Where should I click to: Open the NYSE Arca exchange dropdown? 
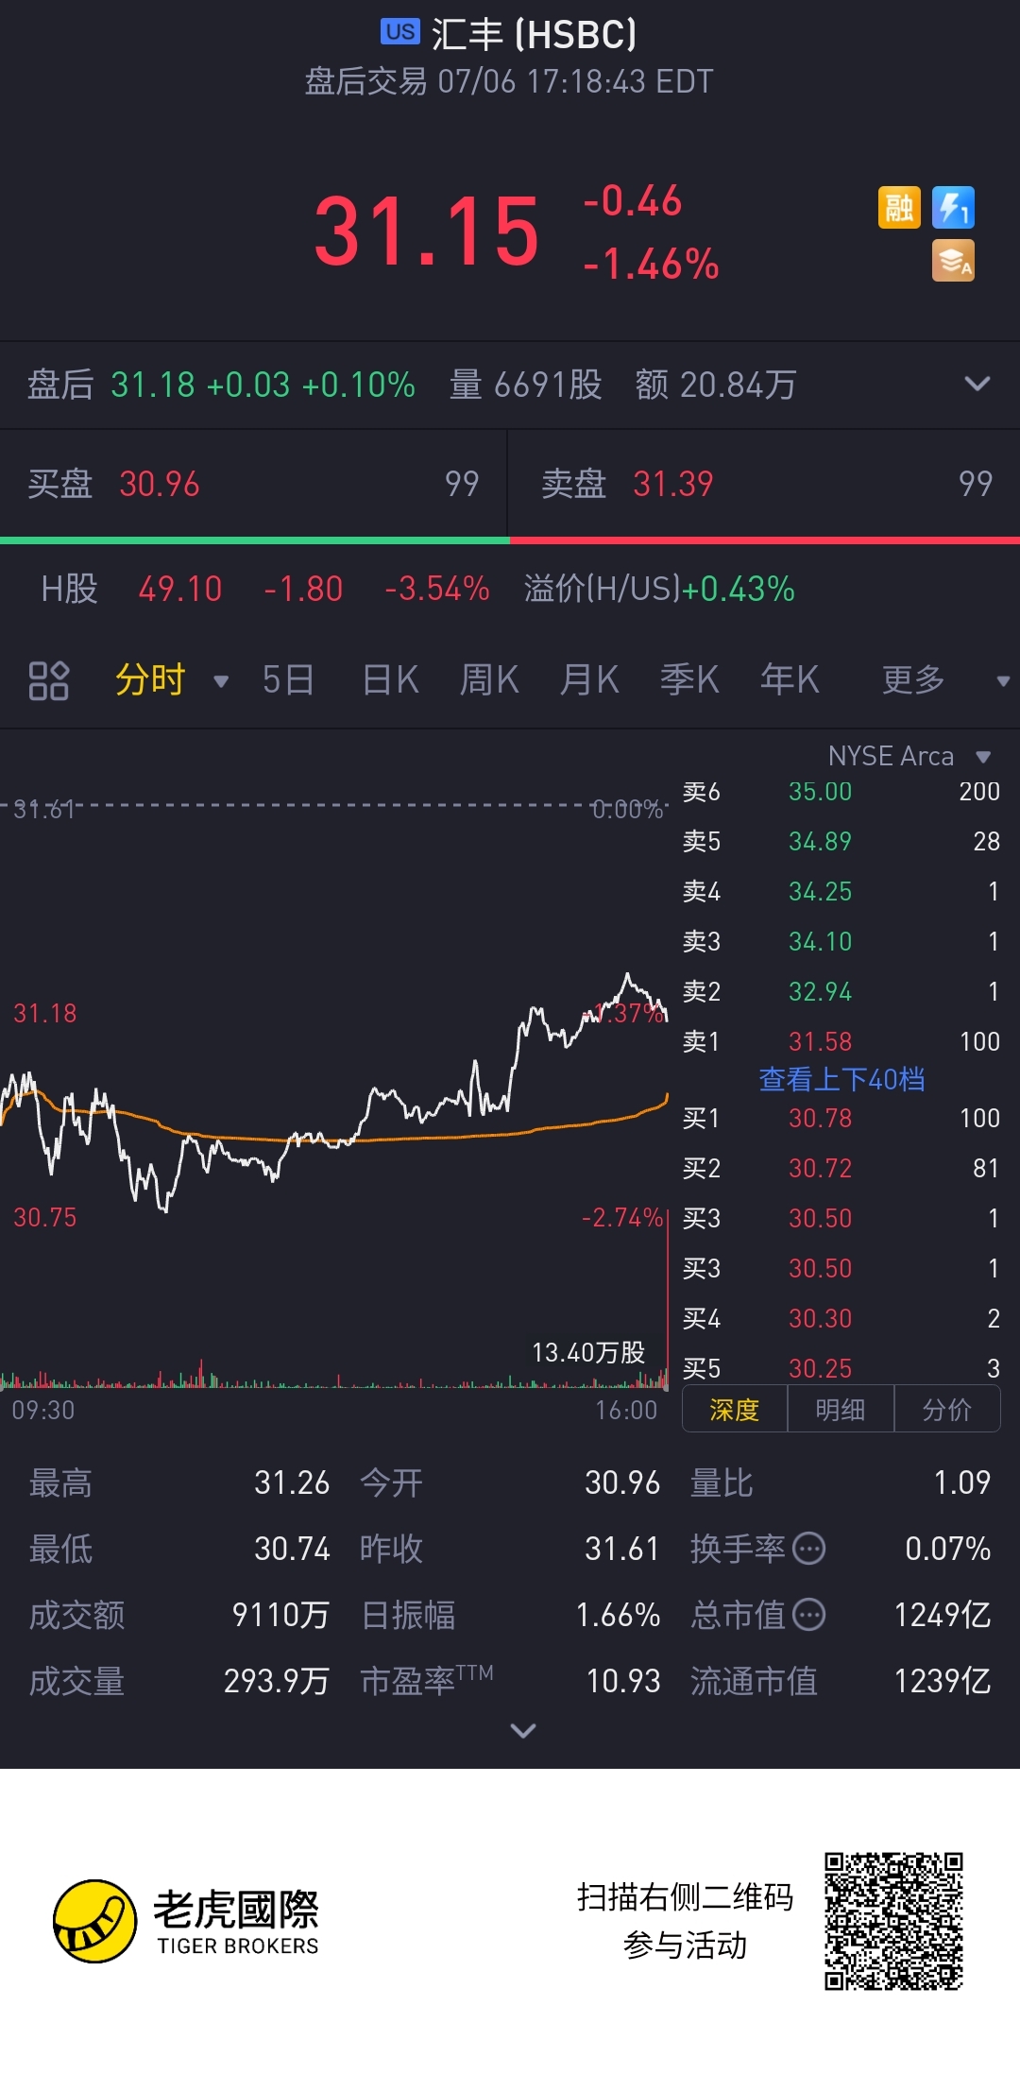pos(983,757)
